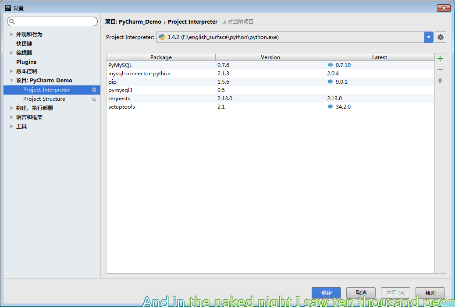Open the interpreter gear settings icon

pyautogui.click(x=440, y=37)
